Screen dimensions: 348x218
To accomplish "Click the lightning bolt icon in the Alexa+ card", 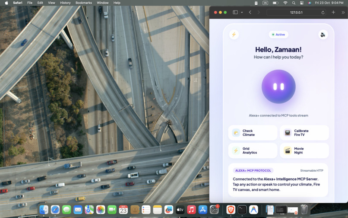I will (x=234, y=35).
